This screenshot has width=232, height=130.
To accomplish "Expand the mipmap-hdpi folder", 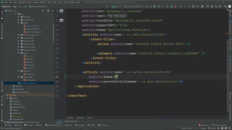I will pos(18,38).
